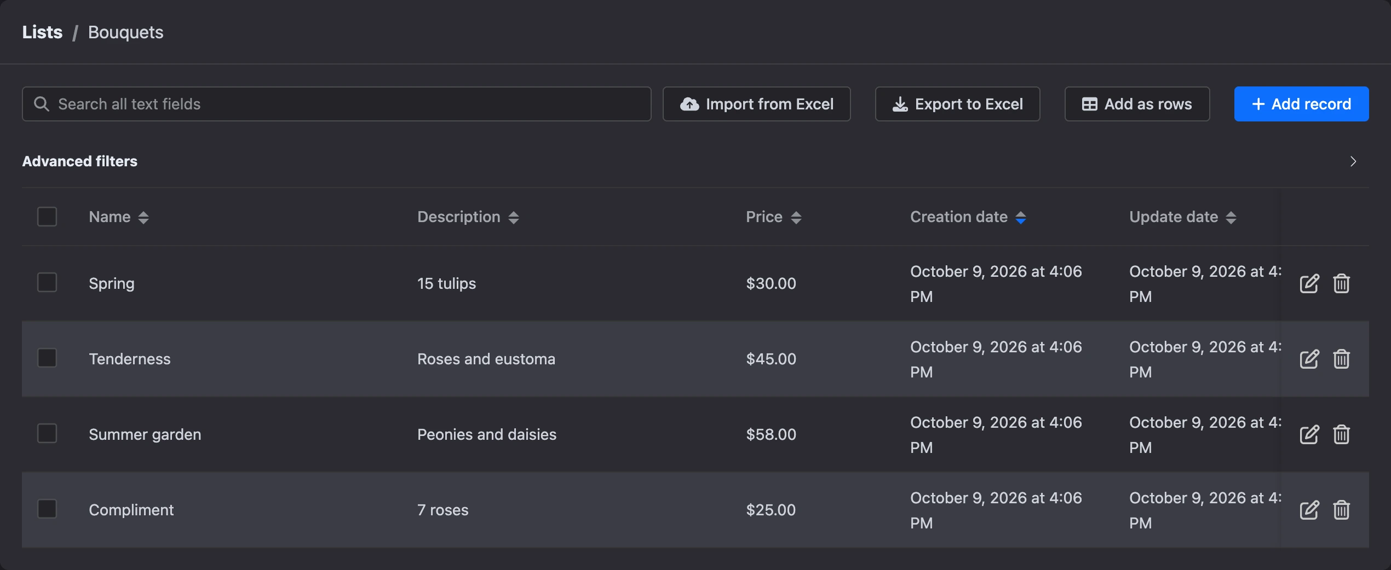Click Add record button
The width and height of the screenshot is (1391, 570).
(1301, 104)
